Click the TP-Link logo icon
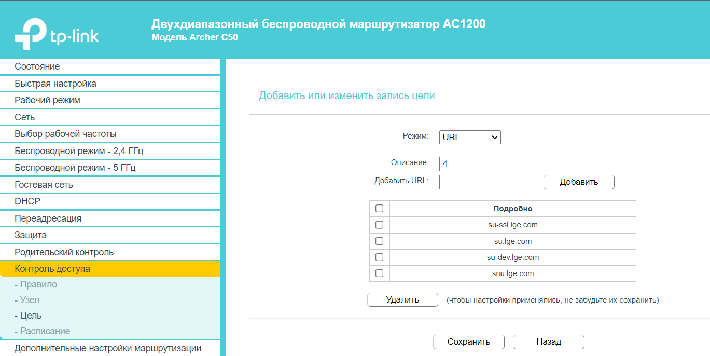 [x=30, y=34]
